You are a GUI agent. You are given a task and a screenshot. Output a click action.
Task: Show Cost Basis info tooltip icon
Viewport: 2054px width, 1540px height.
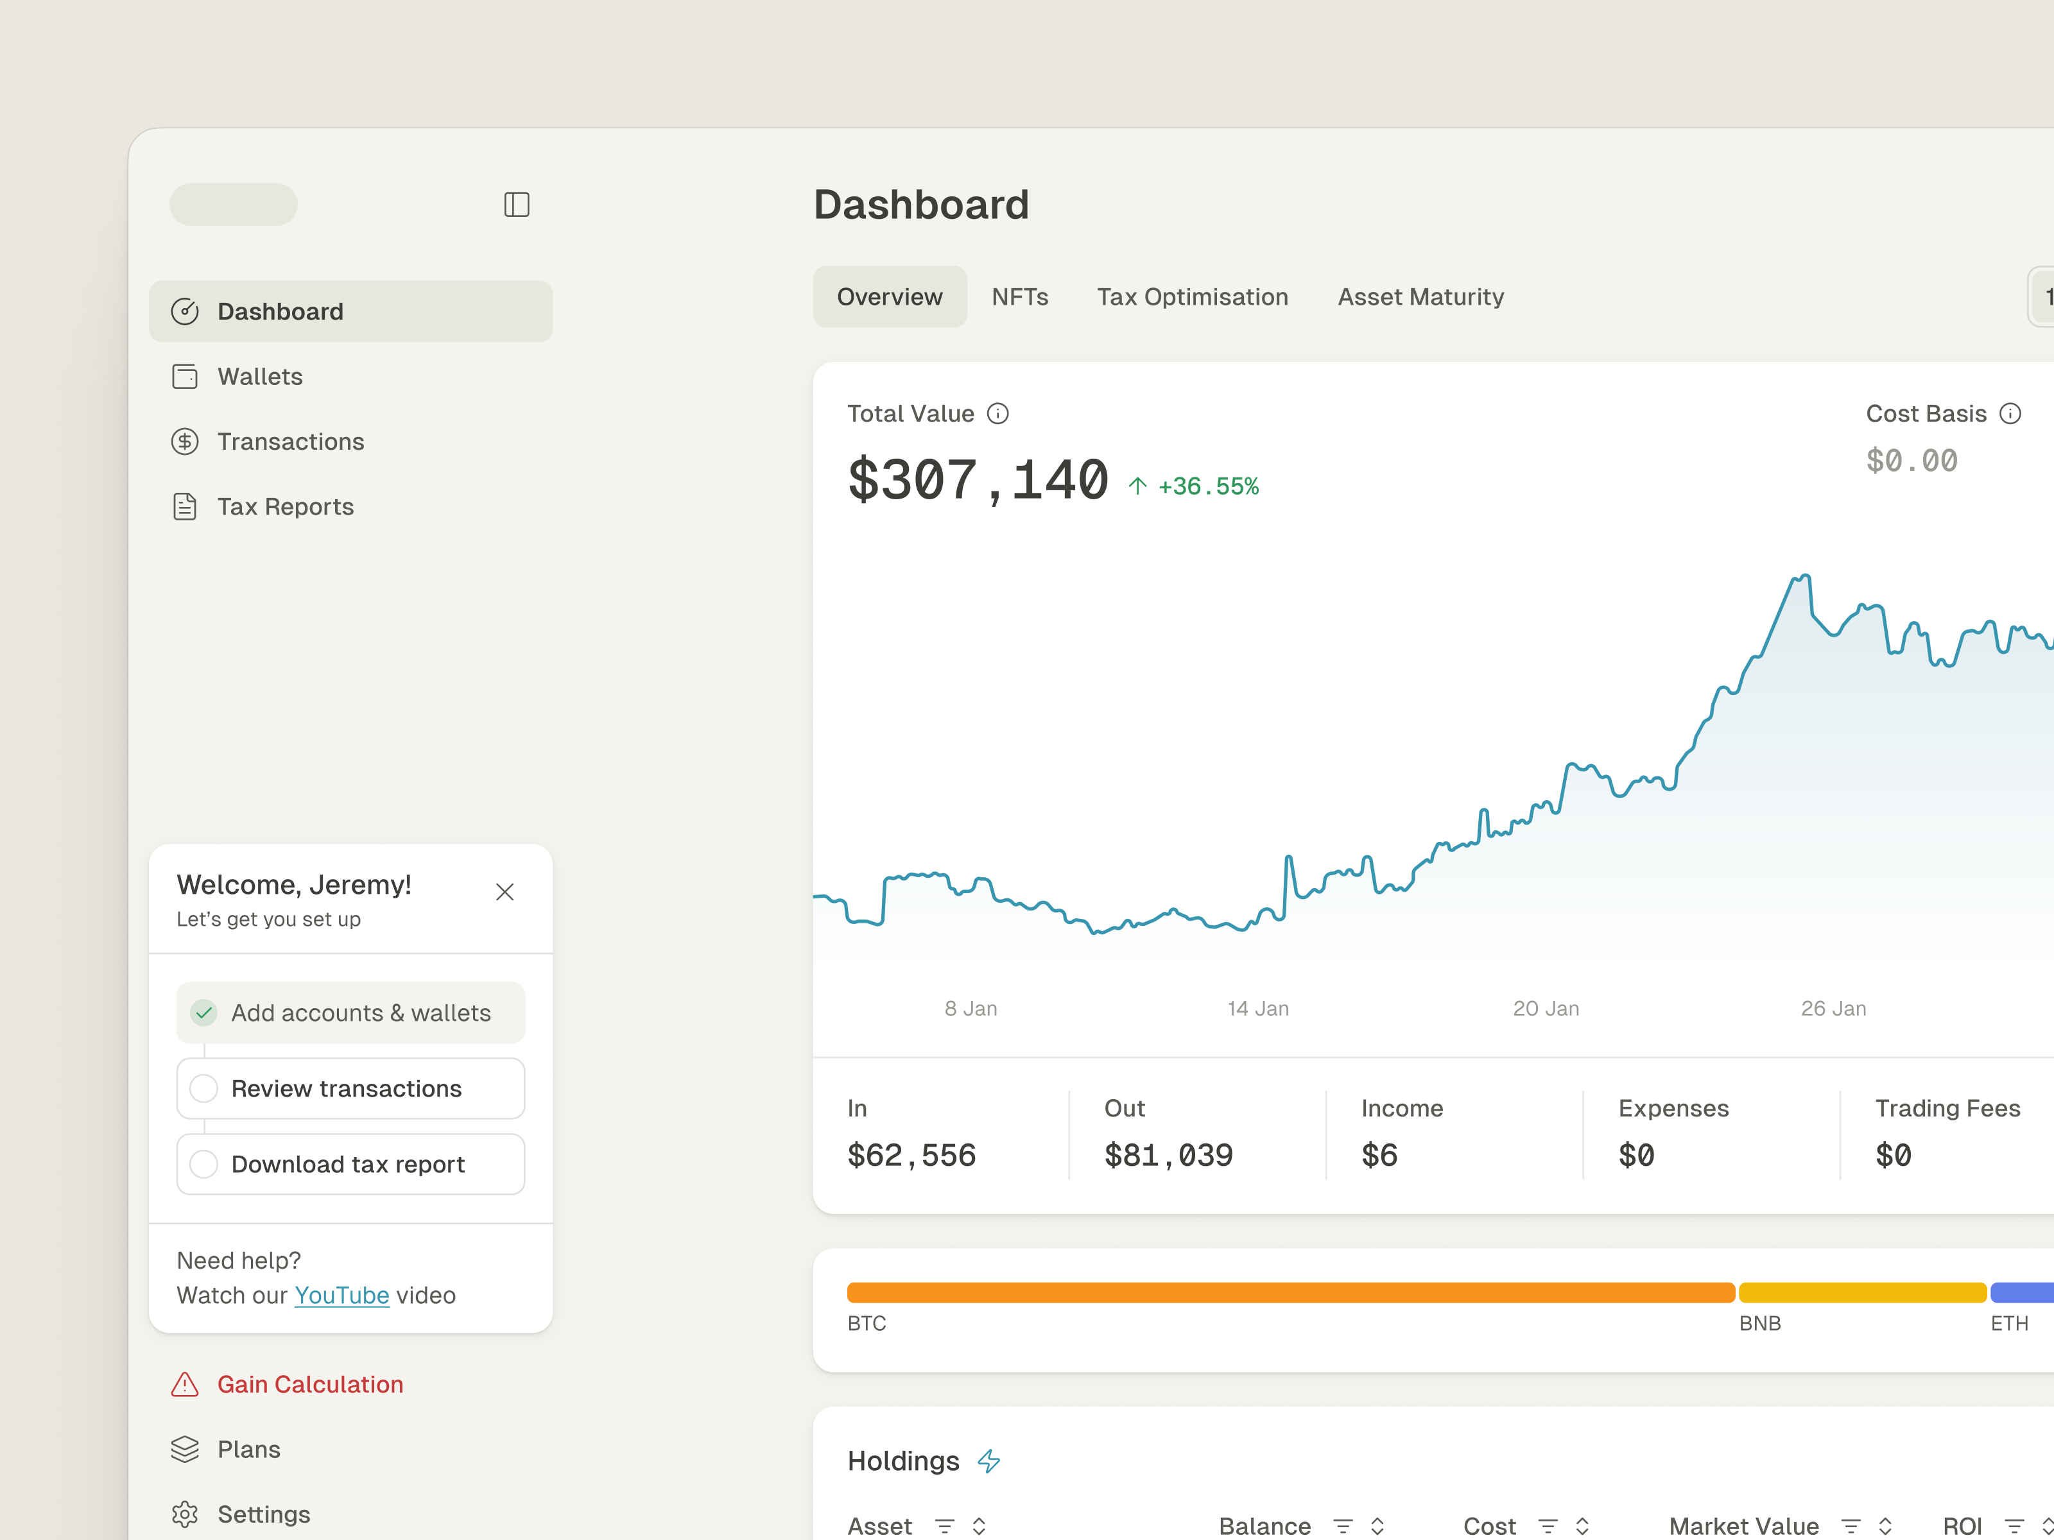point(2010,413)
